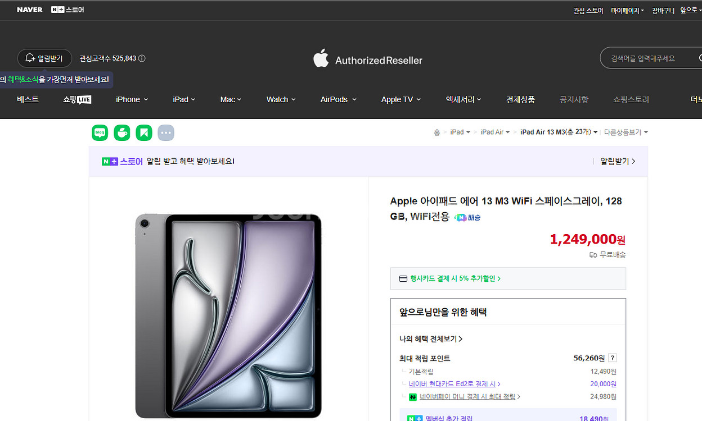Click the 쇼핑 LIVE menu item
This screenshot has height=421, width=702.
point(77,99)
